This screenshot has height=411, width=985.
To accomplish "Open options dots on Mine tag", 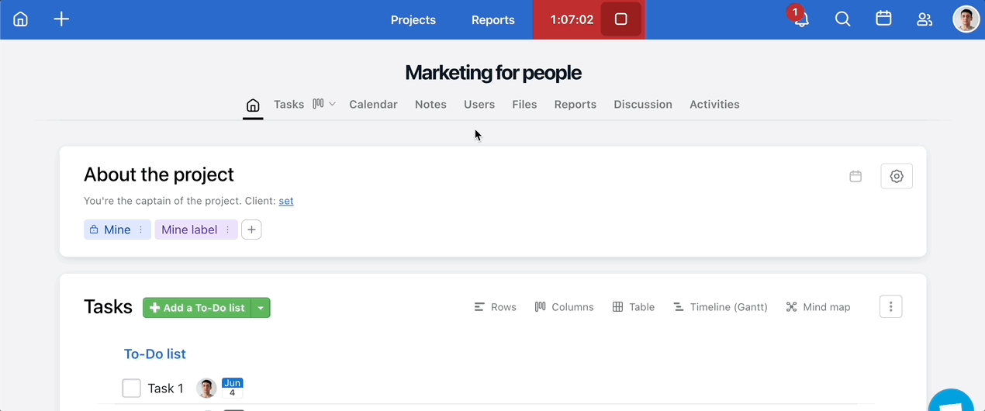I will pyautogui.click(x=140, y=230).
